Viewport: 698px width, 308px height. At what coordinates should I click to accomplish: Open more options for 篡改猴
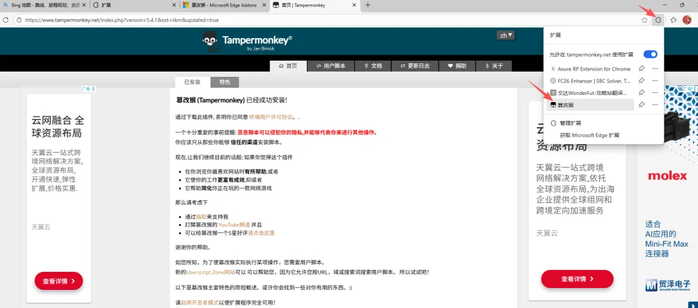click(655, 105)
